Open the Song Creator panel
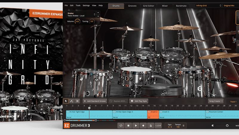The width and height of the screenshot is (239, 135). [x=216, y=101]
